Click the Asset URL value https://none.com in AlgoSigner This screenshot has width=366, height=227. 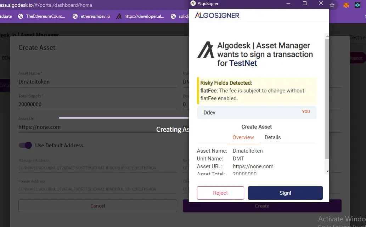click(253, 166)
